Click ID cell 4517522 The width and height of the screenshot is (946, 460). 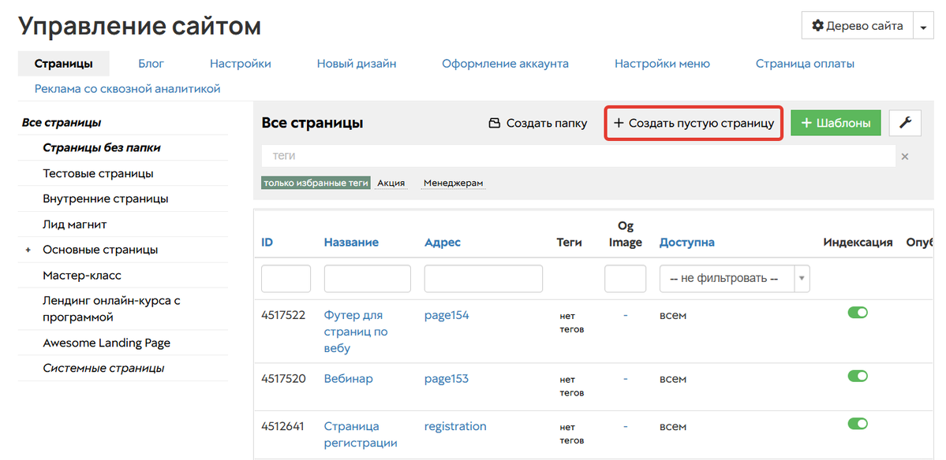coord(283,315)
